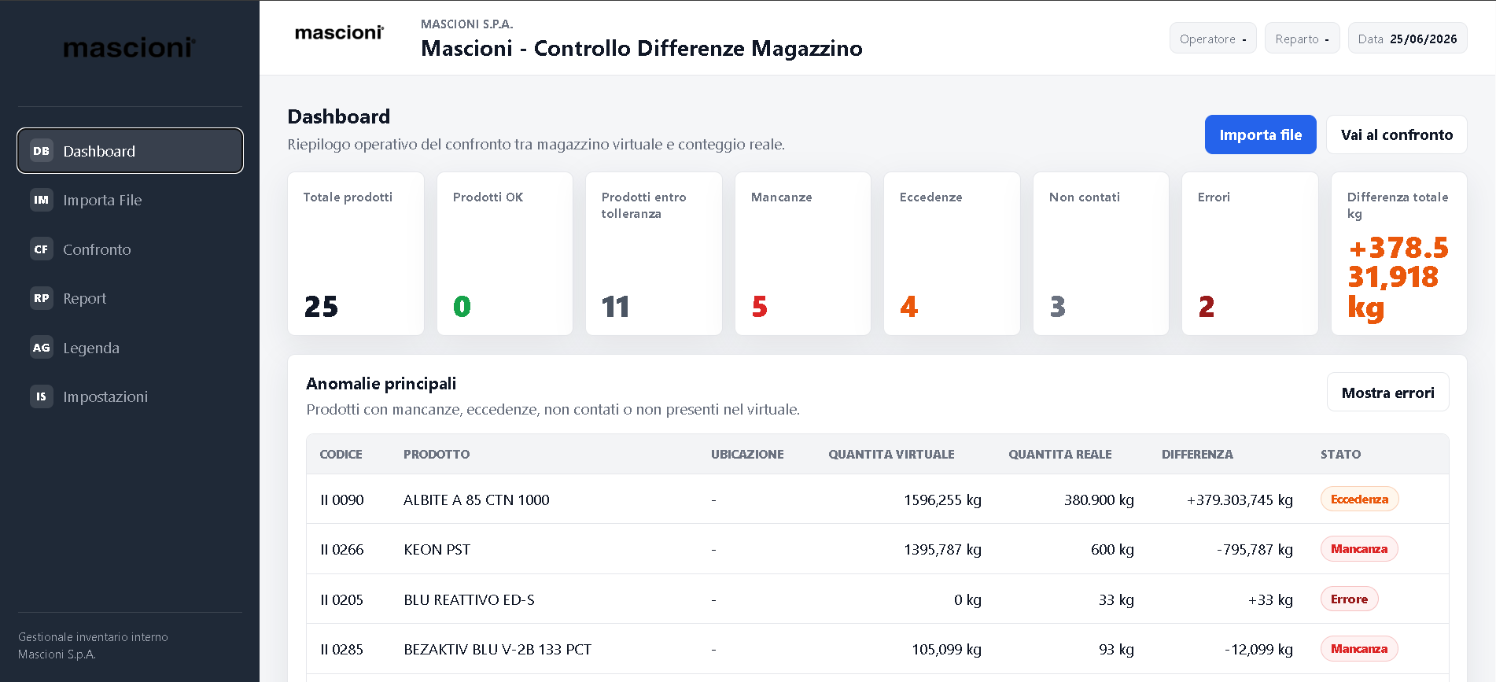Viewport: 1496px width, 682px height.
Task: Click the CF badge icon in sidebar
Action: [x=41, y=249]
